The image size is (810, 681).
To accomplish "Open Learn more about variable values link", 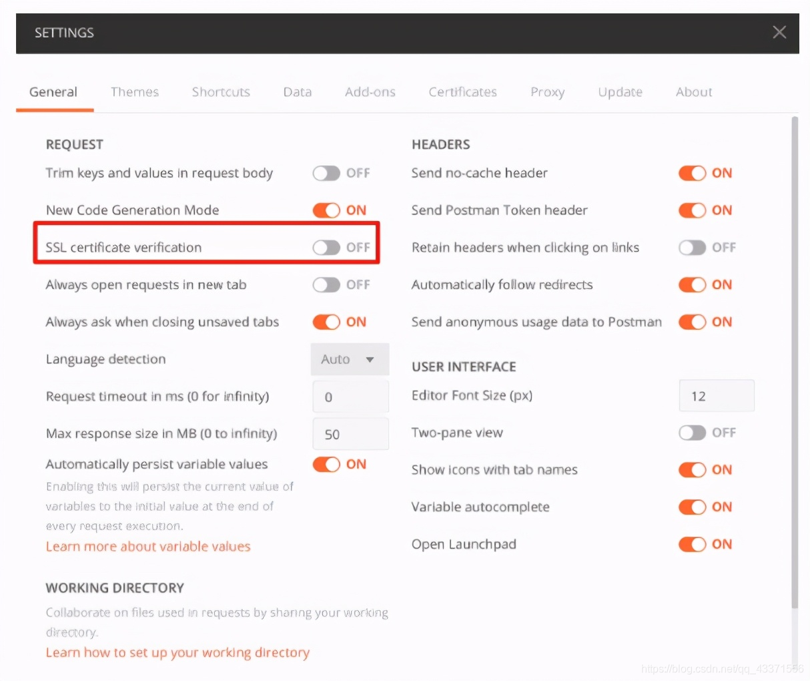I will [x=148, y=546].
